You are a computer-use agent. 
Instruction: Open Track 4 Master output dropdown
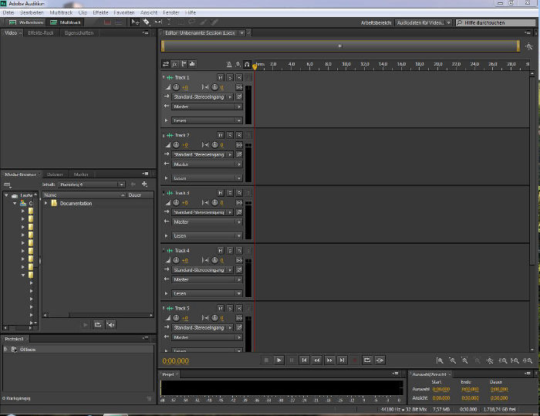[x=207, y=280]
